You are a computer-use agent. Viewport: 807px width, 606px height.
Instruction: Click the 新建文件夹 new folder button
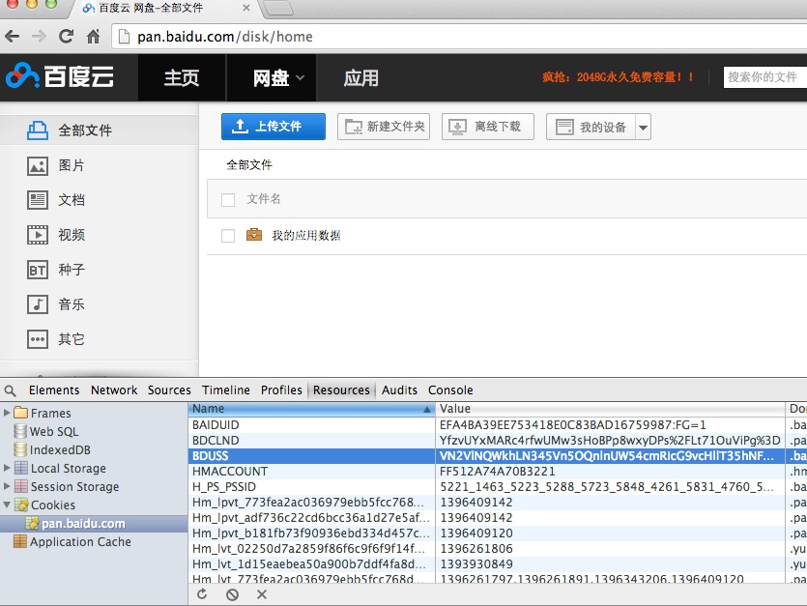pos(384,127)
